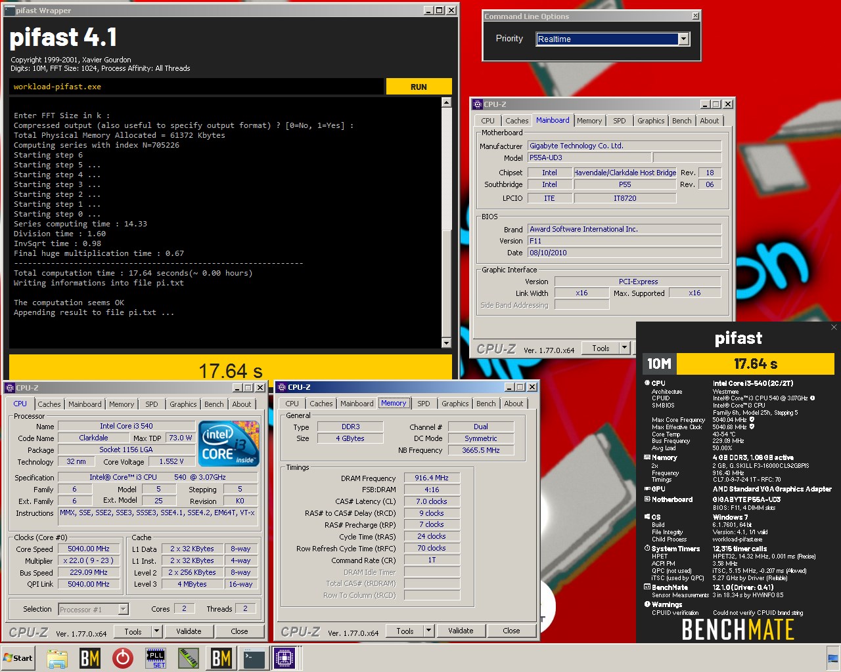Viewport: 841px width, 672px height.
Task: Click the first BenchMate BM taskbar icon
Action: coord(90,658)
